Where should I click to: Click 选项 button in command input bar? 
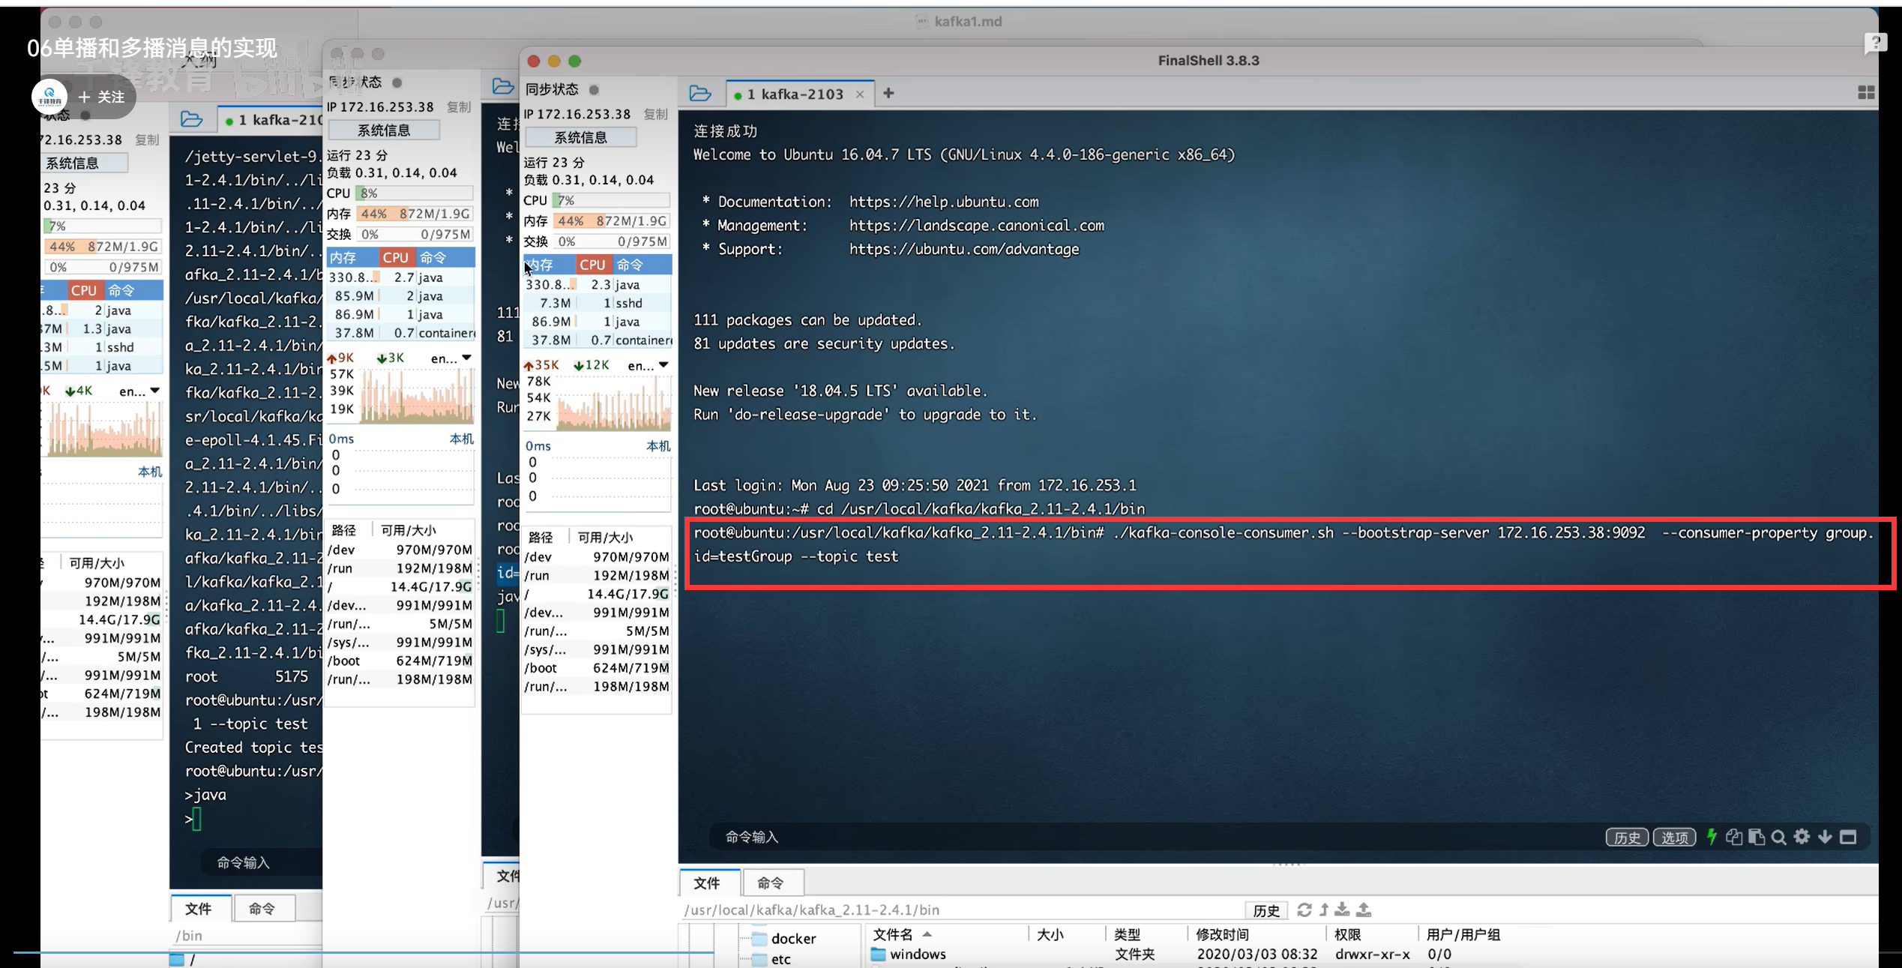pos(1674,838)
